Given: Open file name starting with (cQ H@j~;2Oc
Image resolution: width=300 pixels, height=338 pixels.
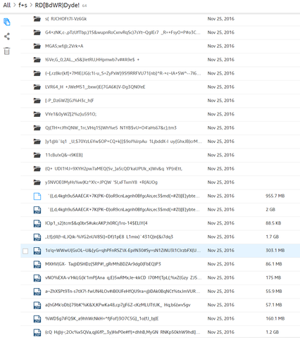Looking at the screenshot, I should pyautogui.click(x=123, y=332).
